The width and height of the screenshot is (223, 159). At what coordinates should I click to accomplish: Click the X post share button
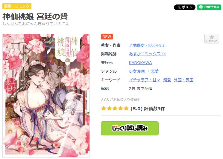[185, 7]
